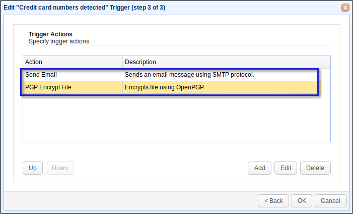Go back with the < Back button
The height and width of the screenshot is (214, 353).
click(273, 200)
